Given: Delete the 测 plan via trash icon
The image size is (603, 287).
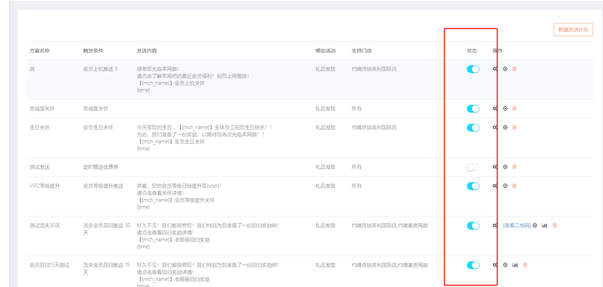Looking at the screenshot, I should [x=514, y=69].
